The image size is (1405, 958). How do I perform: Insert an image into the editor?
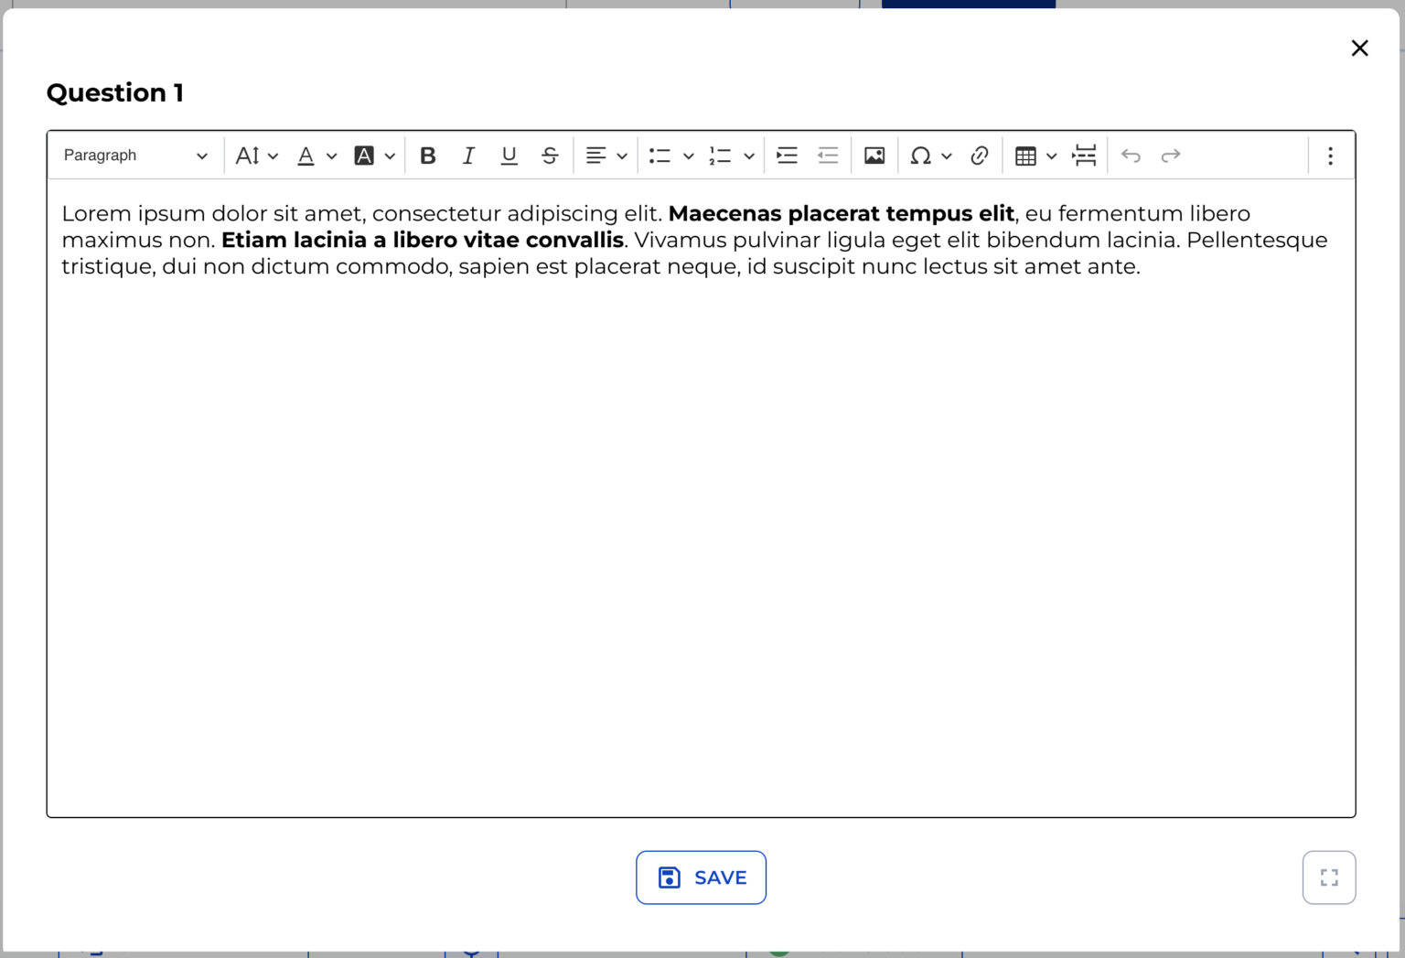(x=874, y=156)
